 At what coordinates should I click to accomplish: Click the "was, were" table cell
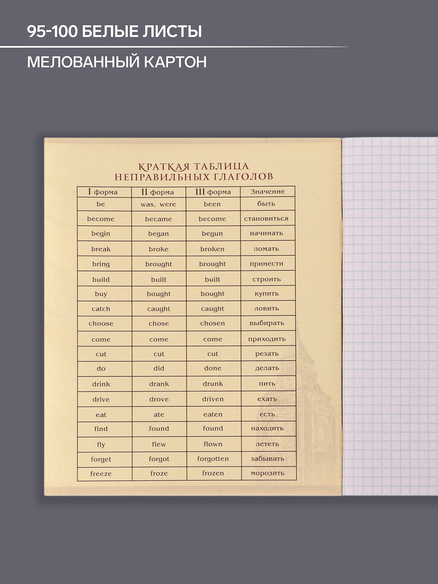(x=158, y=204)
